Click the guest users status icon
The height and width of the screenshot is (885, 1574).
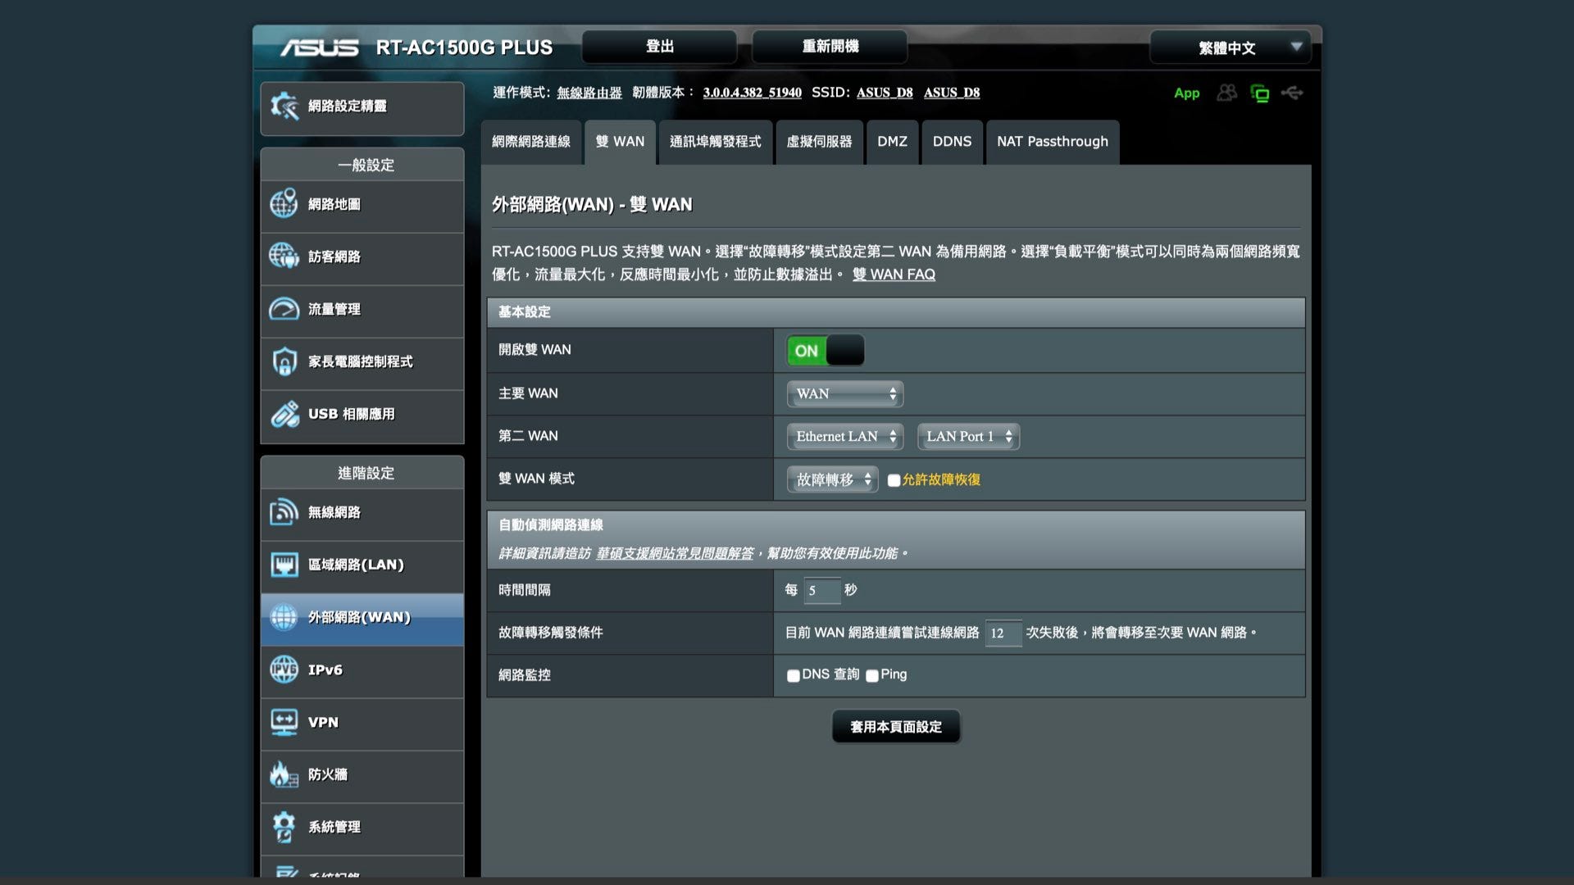pyautogui.click(x=1226, y=93)
